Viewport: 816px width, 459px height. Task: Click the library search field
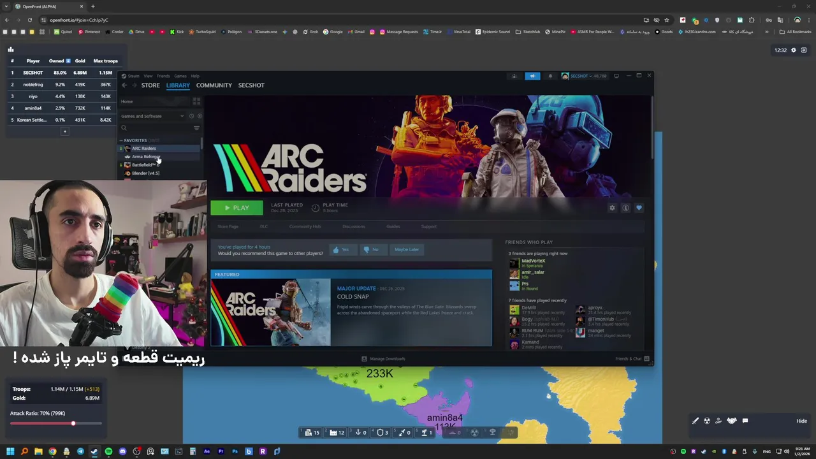click(x=156, y=128)
